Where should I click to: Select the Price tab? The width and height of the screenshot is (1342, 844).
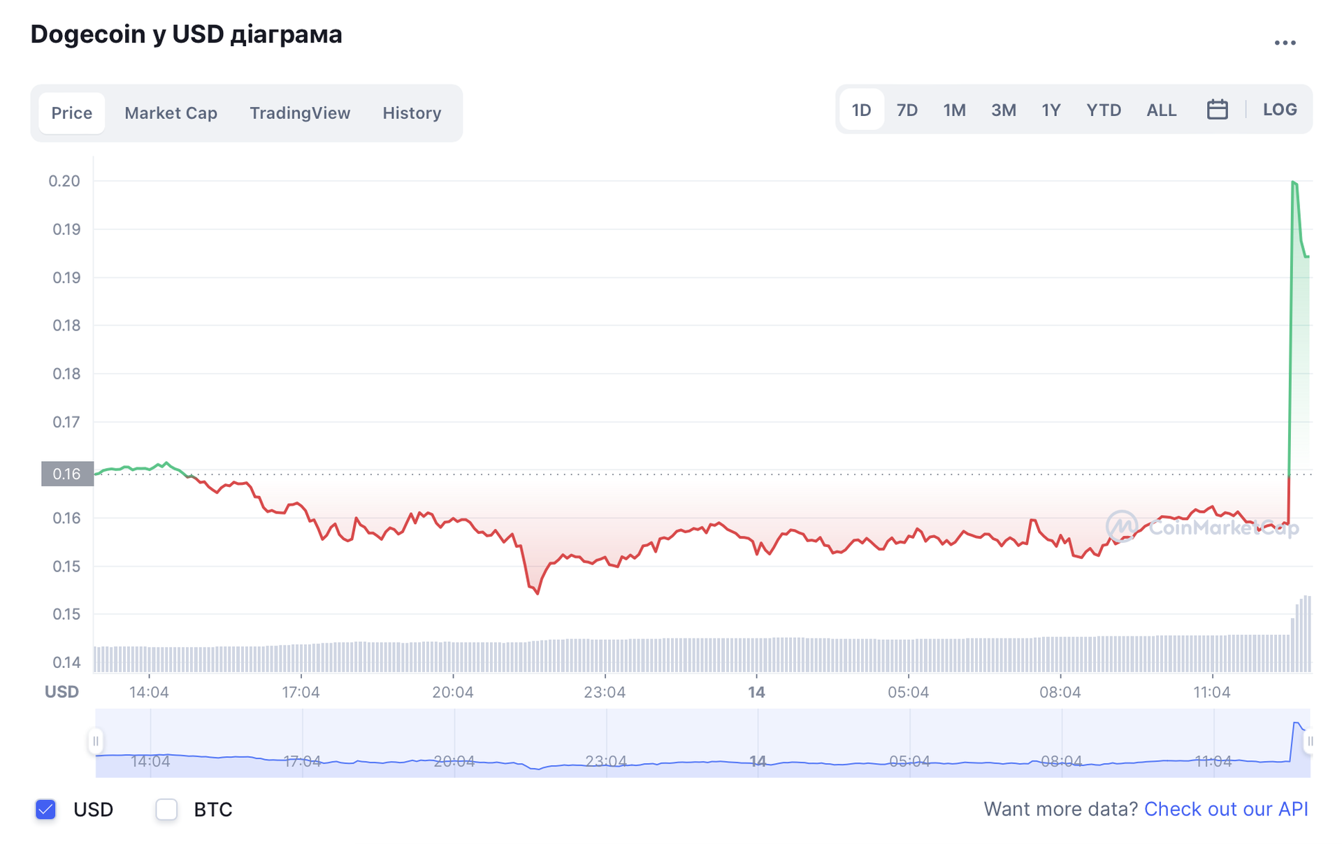[x=72, y=113]
